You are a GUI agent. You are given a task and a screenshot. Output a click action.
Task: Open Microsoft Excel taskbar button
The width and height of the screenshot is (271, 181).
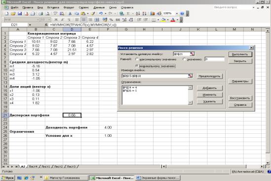coord(113,178)
